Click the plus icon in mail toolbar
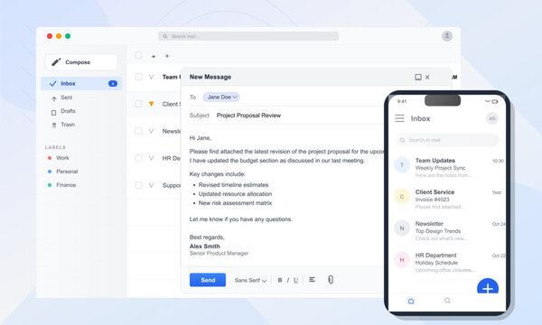This screenshot has height=325, width=542. (167, 56)
